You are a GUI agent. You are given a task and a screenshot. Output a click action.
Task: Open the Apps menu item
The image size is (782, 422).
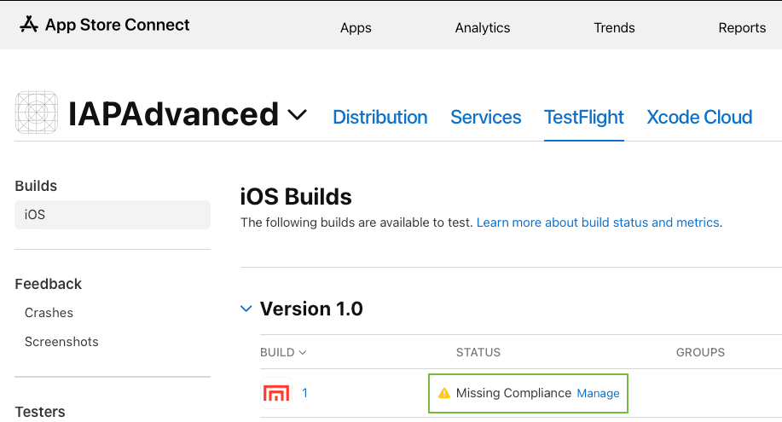[356, 28]
